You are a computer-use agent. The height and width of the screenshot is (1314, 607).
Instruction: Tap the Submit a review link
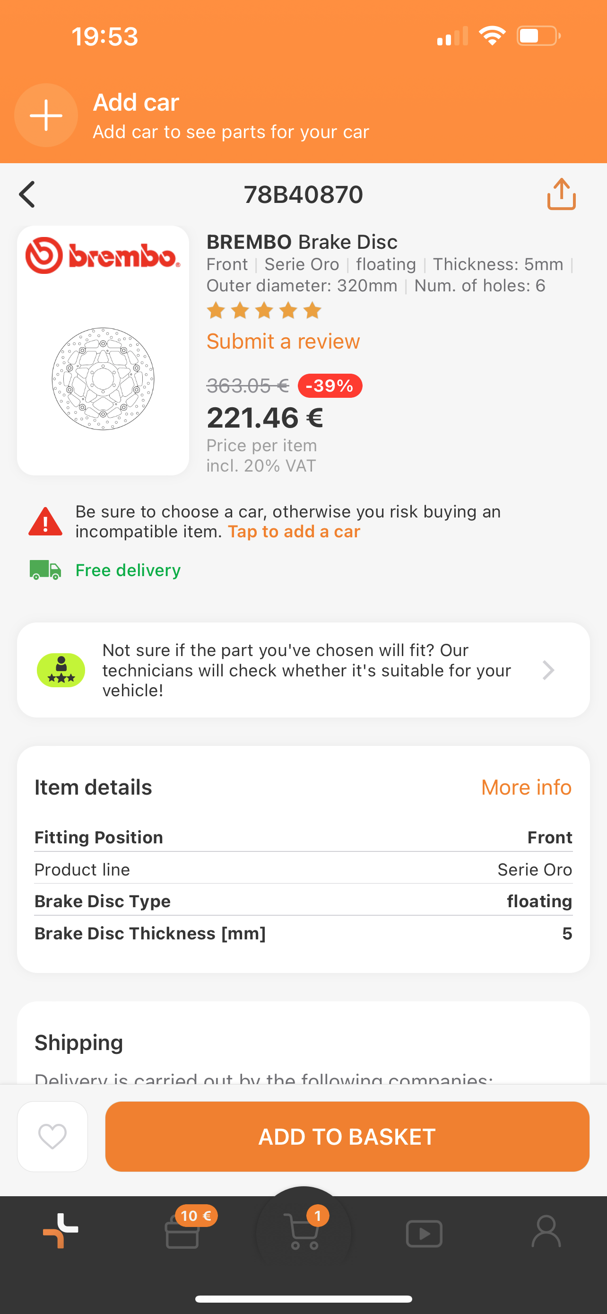point(283,341)
